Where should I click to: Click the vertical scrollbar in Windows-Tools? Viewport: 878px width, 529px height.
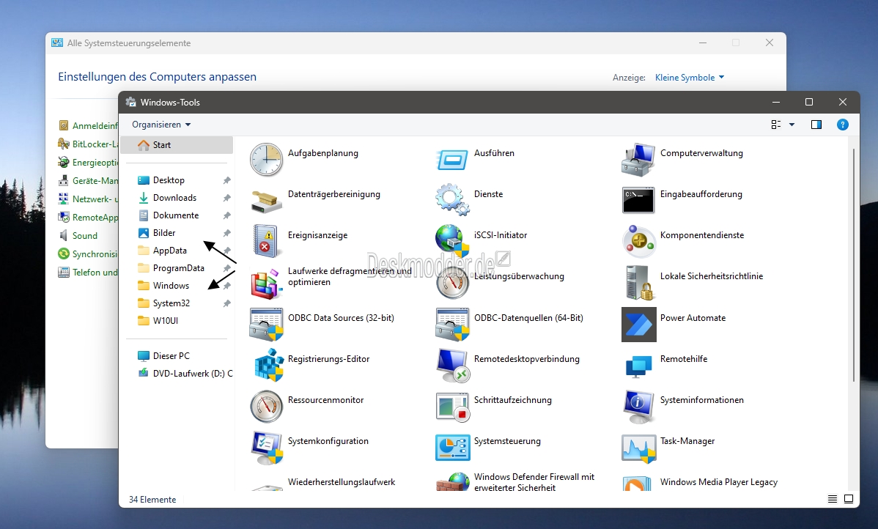(x=853, y=266)
